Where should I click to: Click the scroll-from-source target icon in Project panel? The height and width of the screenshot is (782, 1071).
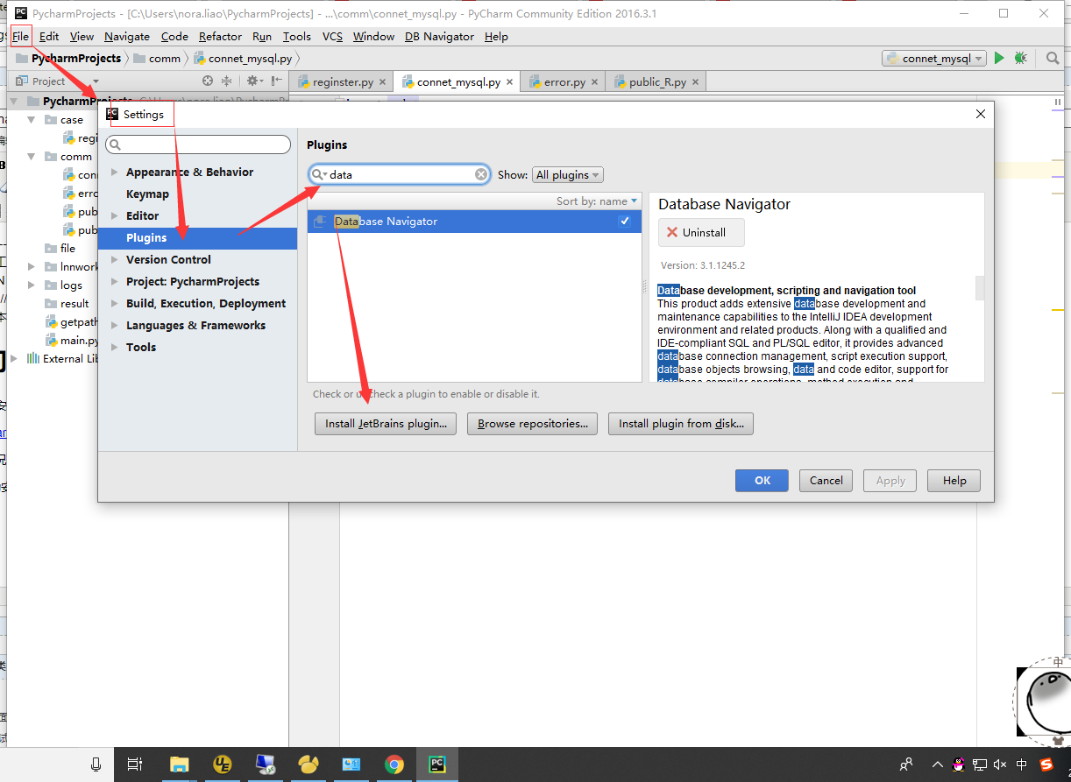click(x=208, y=81)
